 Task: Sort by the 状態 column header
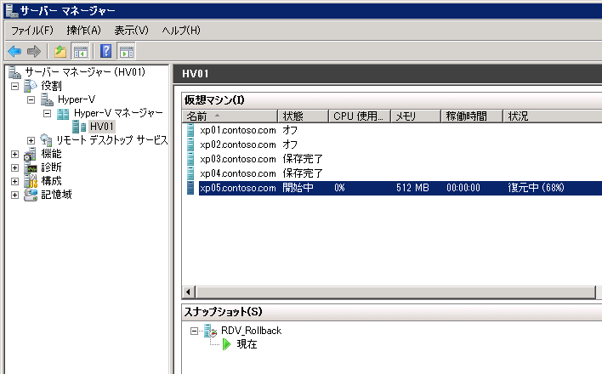point(304,116)
